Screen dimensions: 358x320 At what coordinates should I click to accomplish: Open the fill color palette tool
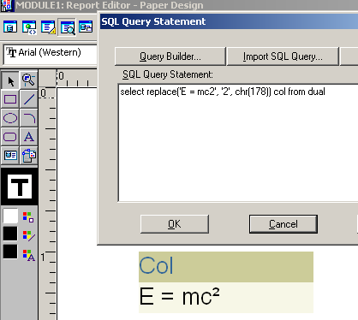pos(28,217)
